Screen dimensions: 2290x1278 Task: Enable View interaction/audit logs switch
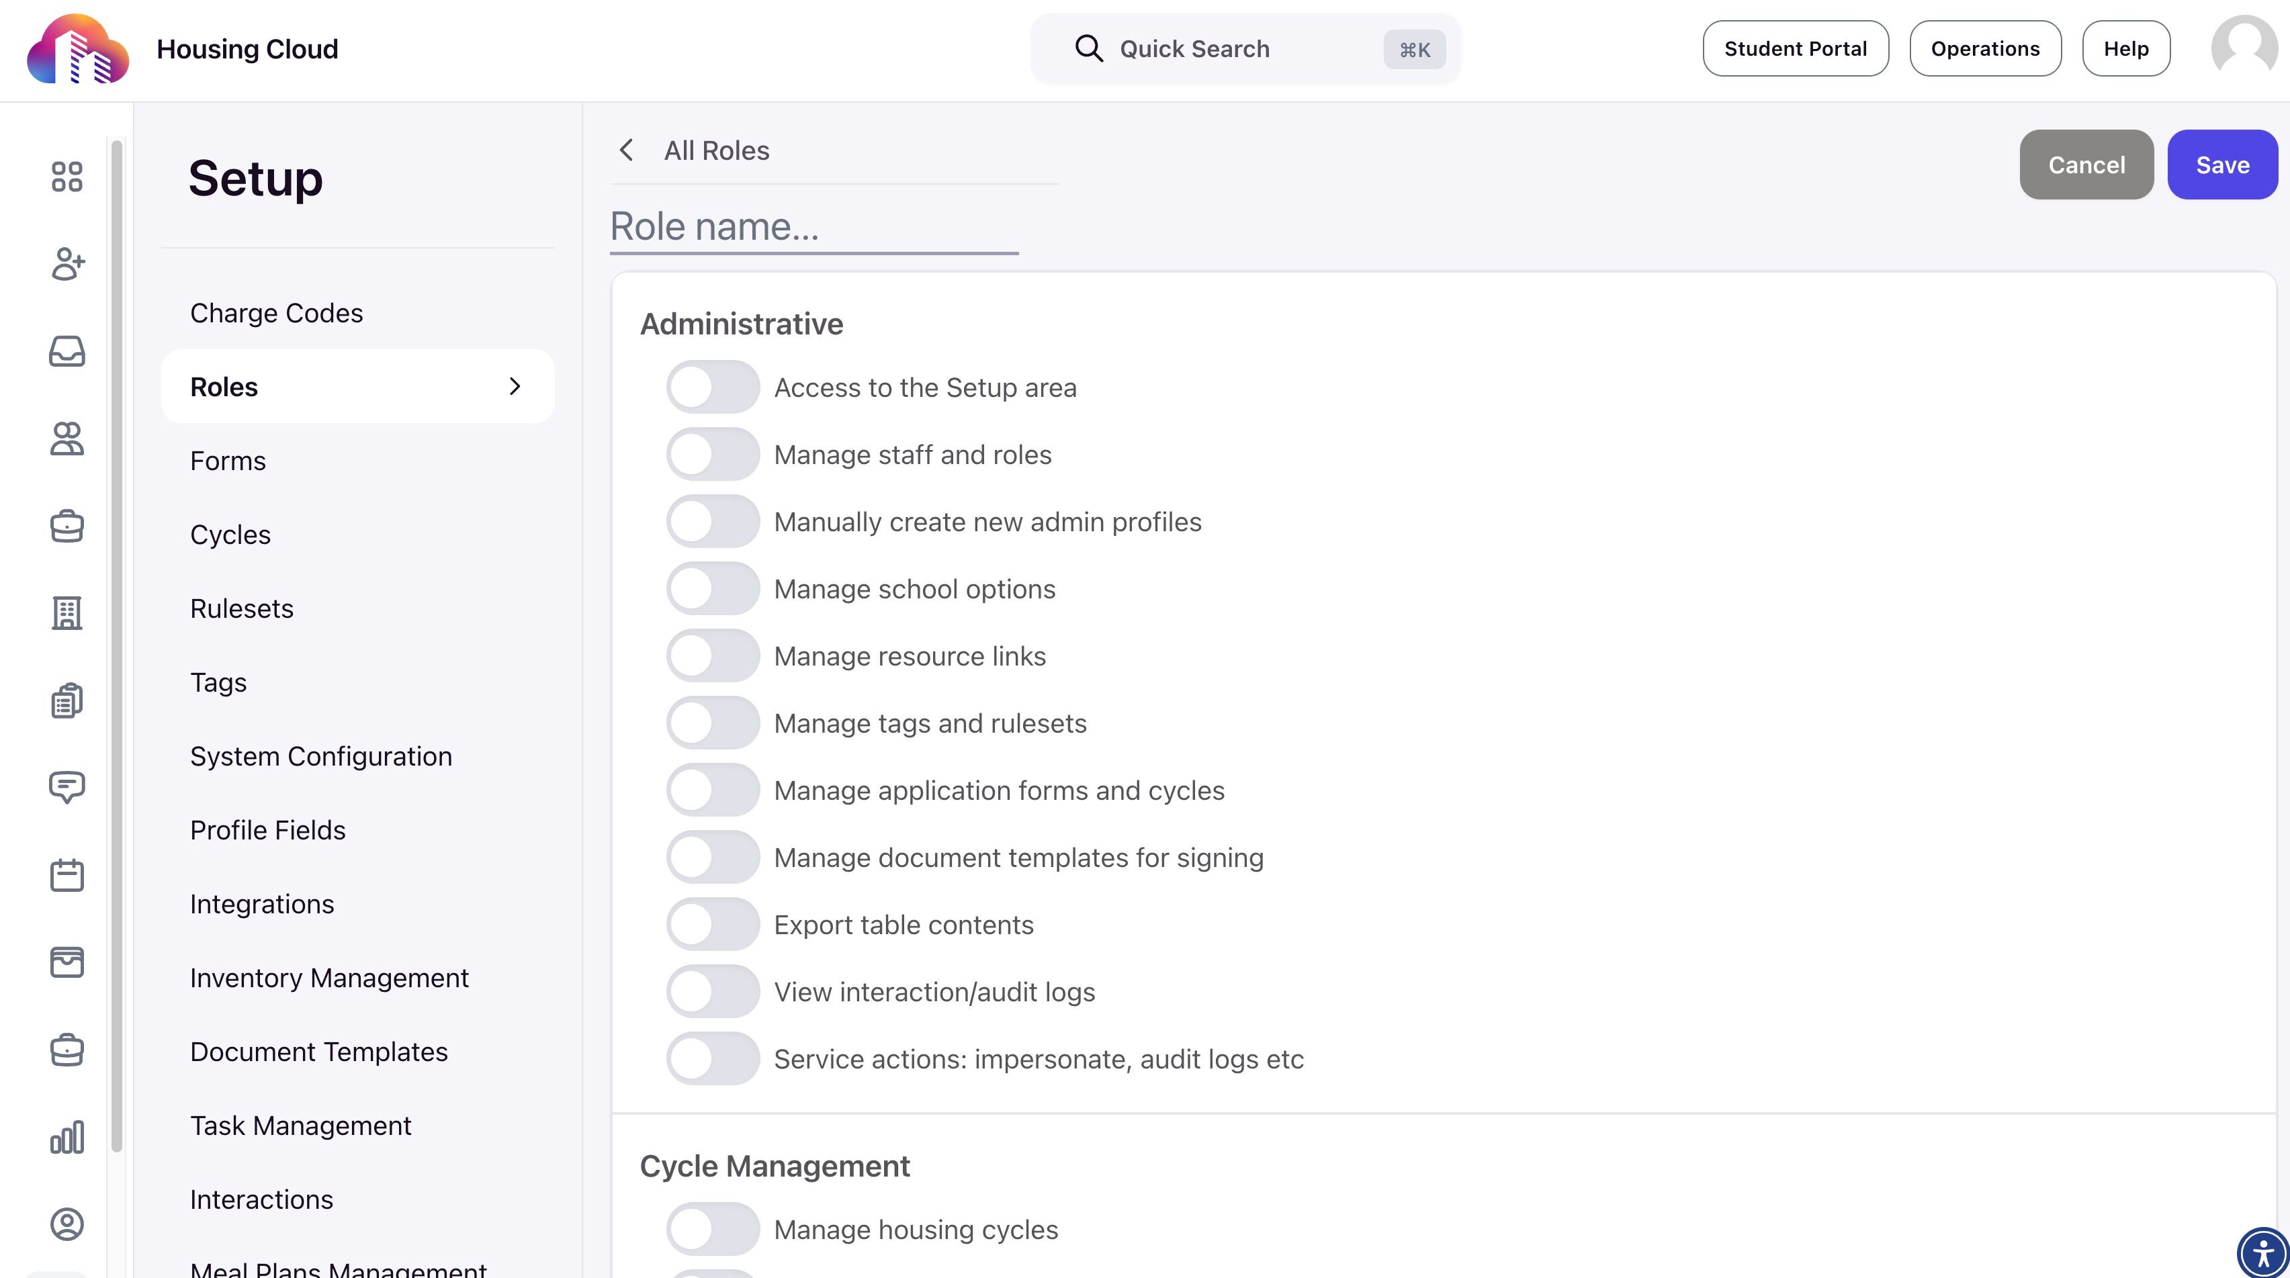pos(712,992)
